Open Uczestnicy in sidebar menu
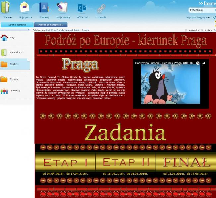 pyautogui.click(x=15, y=90)
